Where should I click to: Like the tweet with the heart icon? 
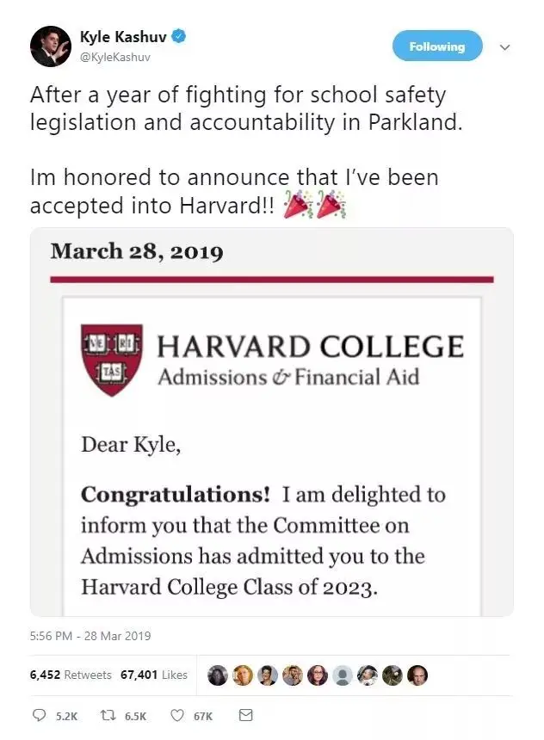coord(176,715)
